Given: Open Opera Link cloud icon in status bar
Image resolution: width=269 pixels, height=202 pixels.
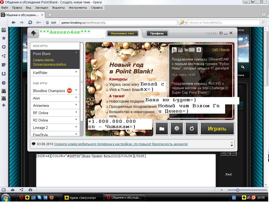Looking at the screenshot, I should (13, 190).
